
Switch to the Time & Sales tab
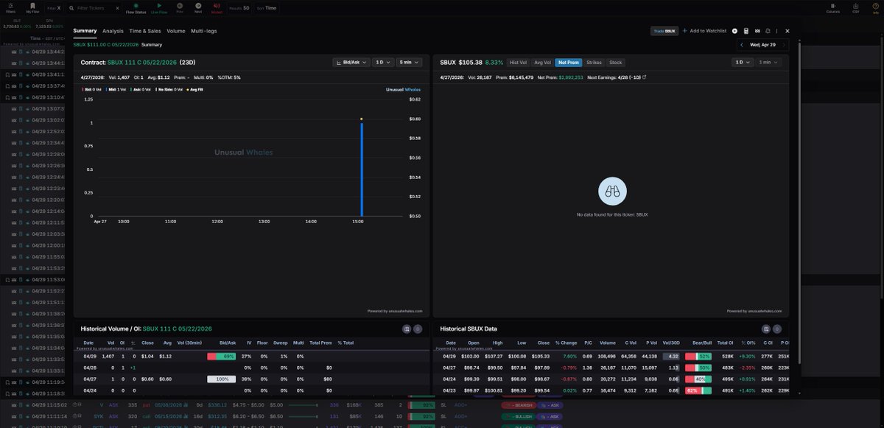tap(145, 31)
